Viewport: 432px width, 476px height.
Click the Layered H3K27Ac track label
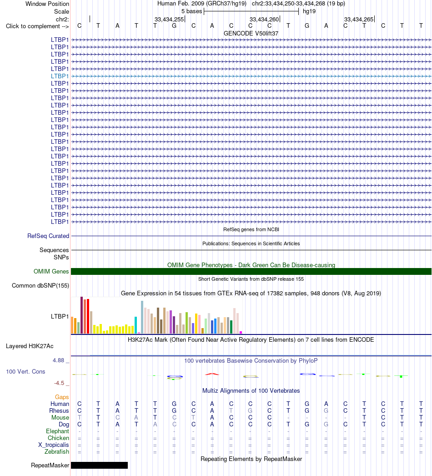[30, 346]
